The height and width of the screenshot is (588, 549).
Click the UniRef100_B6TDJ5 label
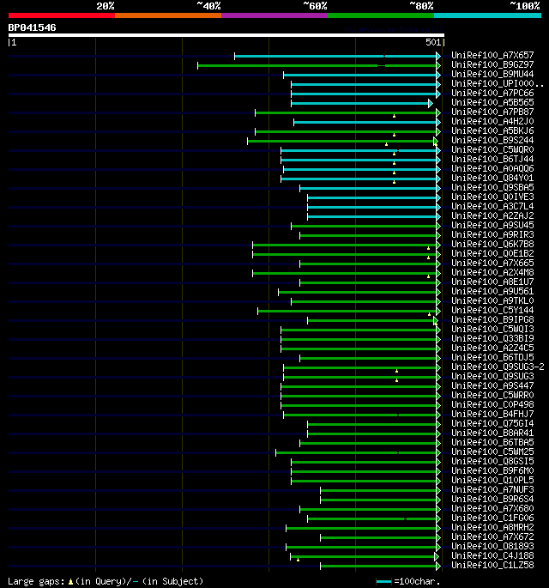tap(492, 358)
